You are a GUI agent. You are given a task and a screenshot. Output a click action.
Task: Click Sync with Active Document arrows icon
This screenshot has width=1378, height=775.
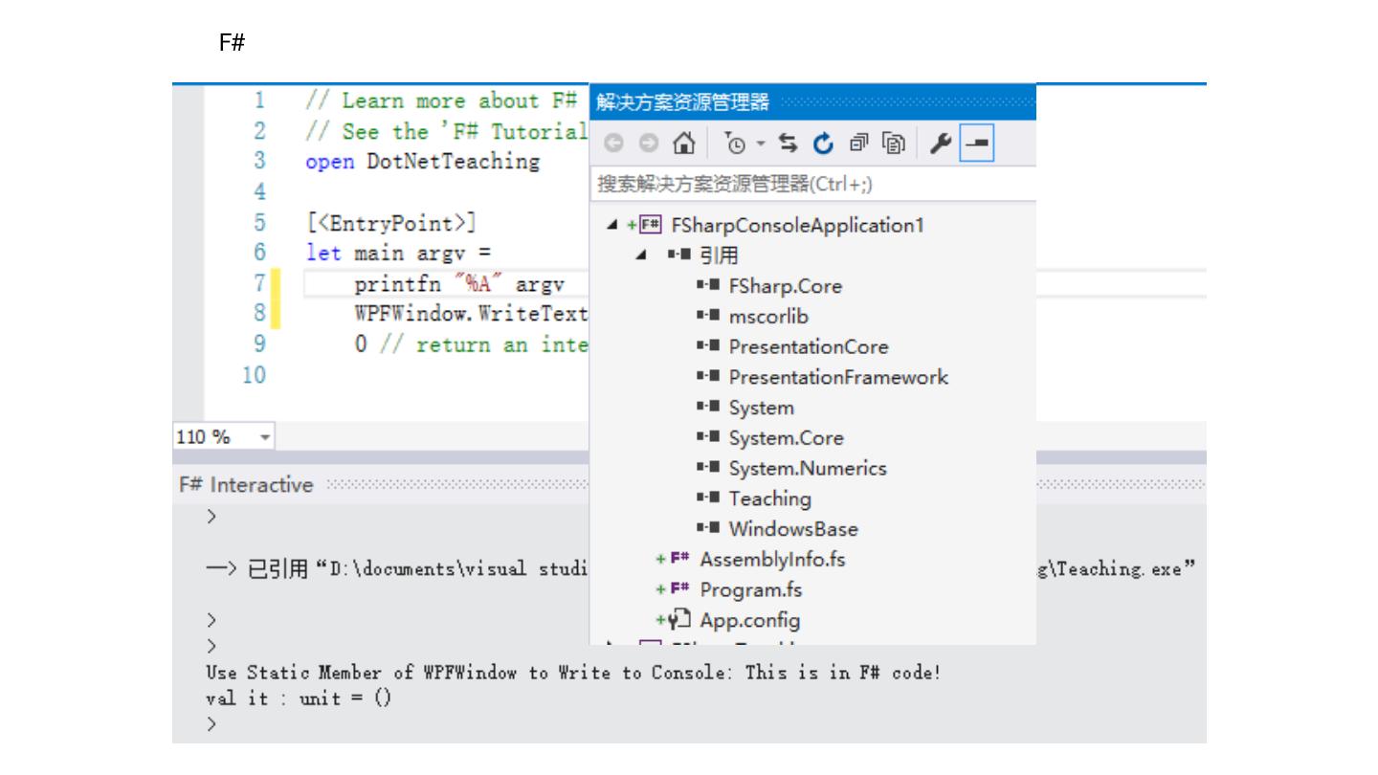[788, 144]
